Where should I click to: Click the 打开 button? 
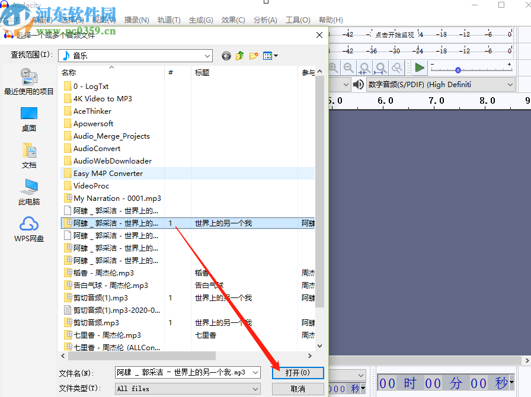coord(298,373)
